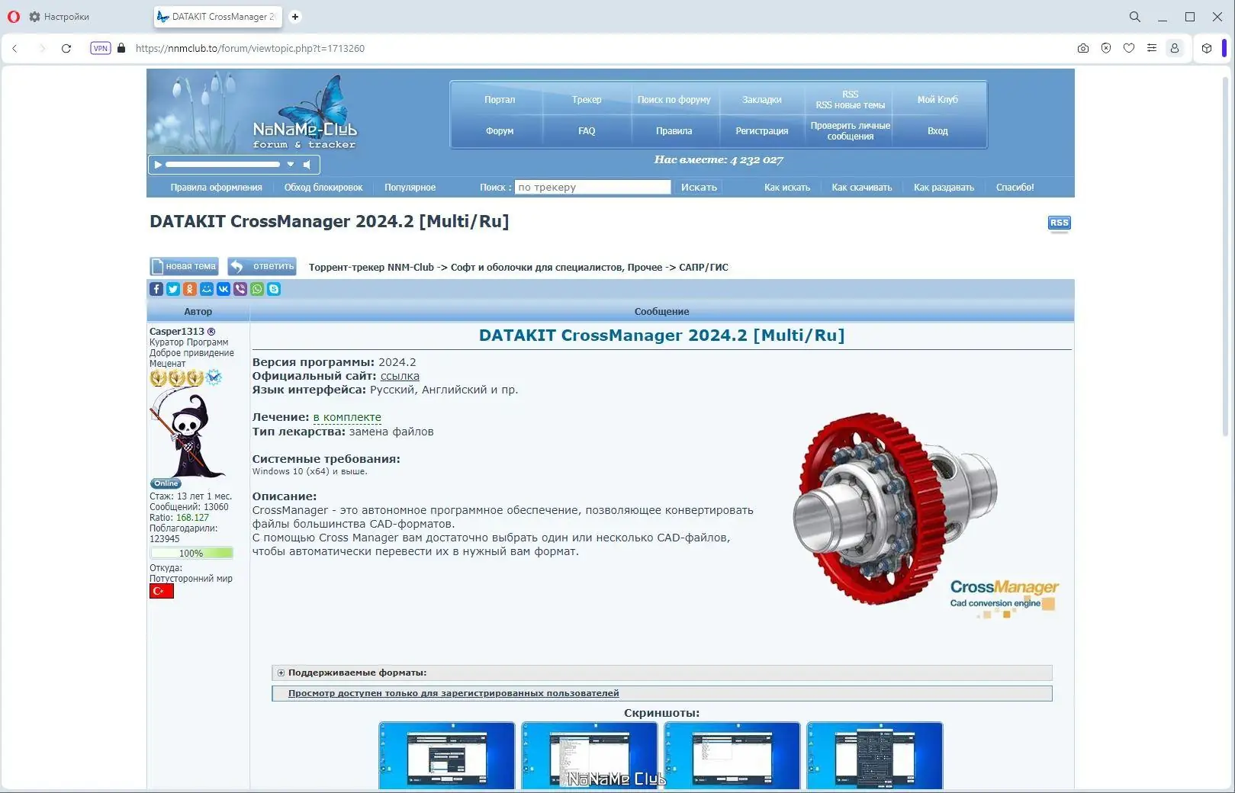The width and height of the screenshot is (1235, 793).
Task: Open the RSS feed for this topic
Action: (1059, 223)
